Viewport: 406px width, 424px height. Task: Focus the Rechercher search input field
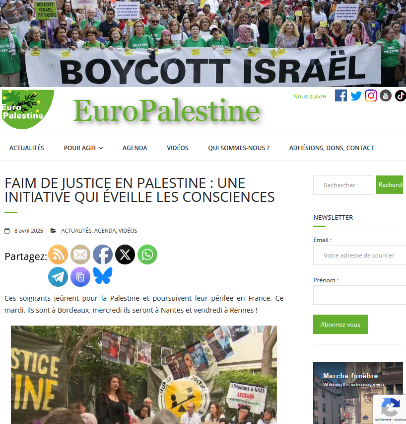tap(343, 185)
